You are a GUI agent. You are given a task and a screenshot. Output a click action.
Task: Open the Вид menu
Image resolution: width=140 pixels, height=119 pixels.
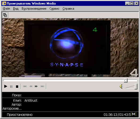point(16,9)
